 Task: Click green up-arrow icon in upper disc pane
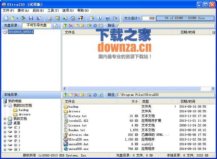pyautogui.click(x=65, y=26)
